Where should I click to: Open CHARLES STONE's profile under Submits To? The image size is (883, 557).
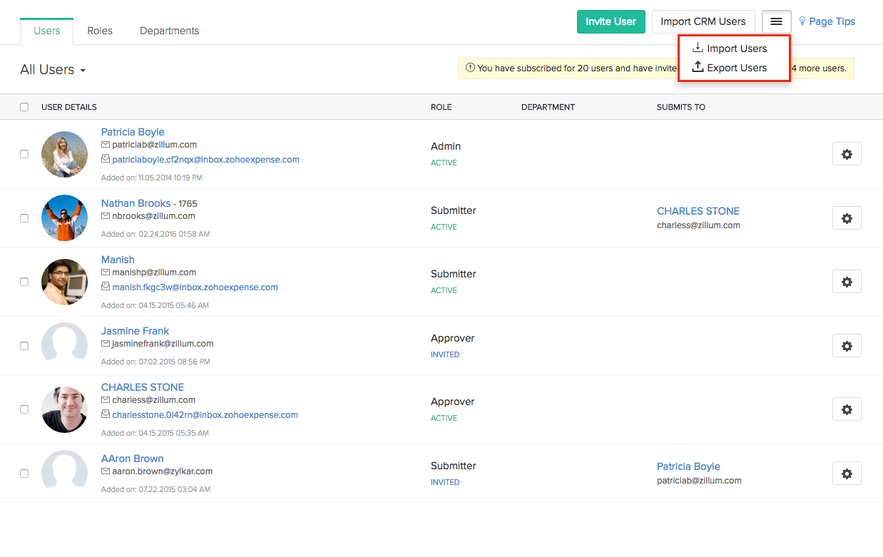tap(698, 210)
